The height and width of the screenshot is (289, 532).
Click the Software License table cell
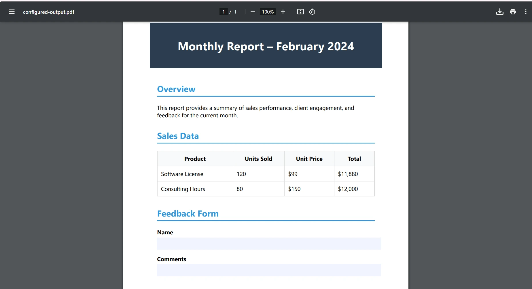pos(182,174)
